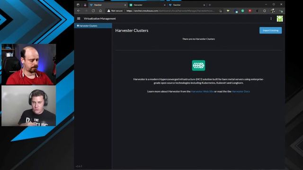Select Harvester Clusters in the sidebar
This screenshot has height=170, width=303.
[x=93, y=25]
